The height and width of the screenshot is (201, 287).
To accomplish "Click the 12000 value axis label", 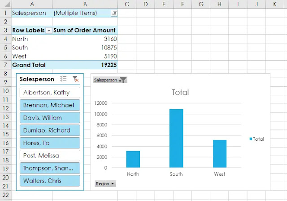I will tap(100, 103).
